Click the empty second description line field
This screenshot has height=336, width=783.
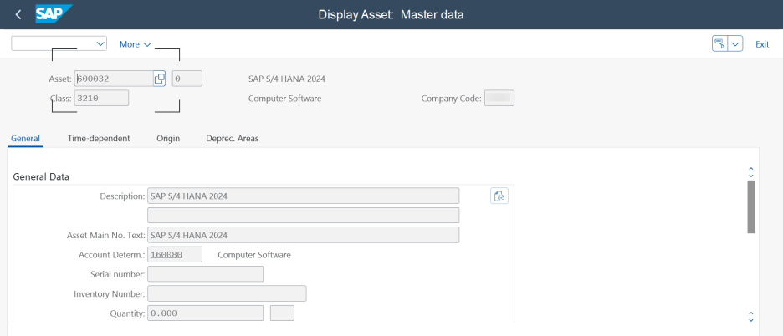[x=303, y=215]
